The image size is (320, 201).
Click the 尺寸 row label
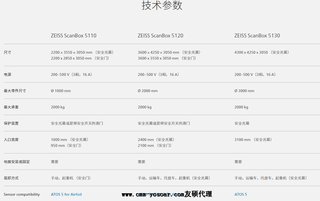click(7, 52)
